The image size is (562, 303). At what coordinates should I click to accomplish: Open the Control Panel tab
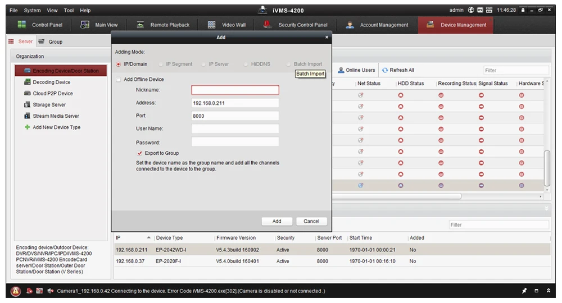coord(40,25)
